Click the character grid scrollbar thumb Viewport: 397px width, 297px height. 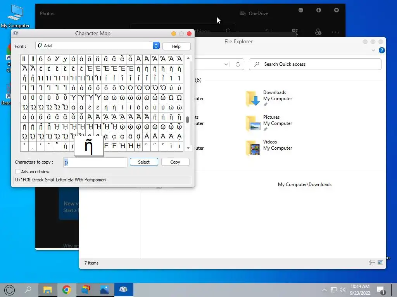pos(187,119)
